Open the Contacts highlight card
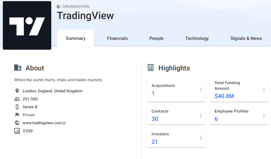This screenshot has width=271, height=159. (176, 115)
